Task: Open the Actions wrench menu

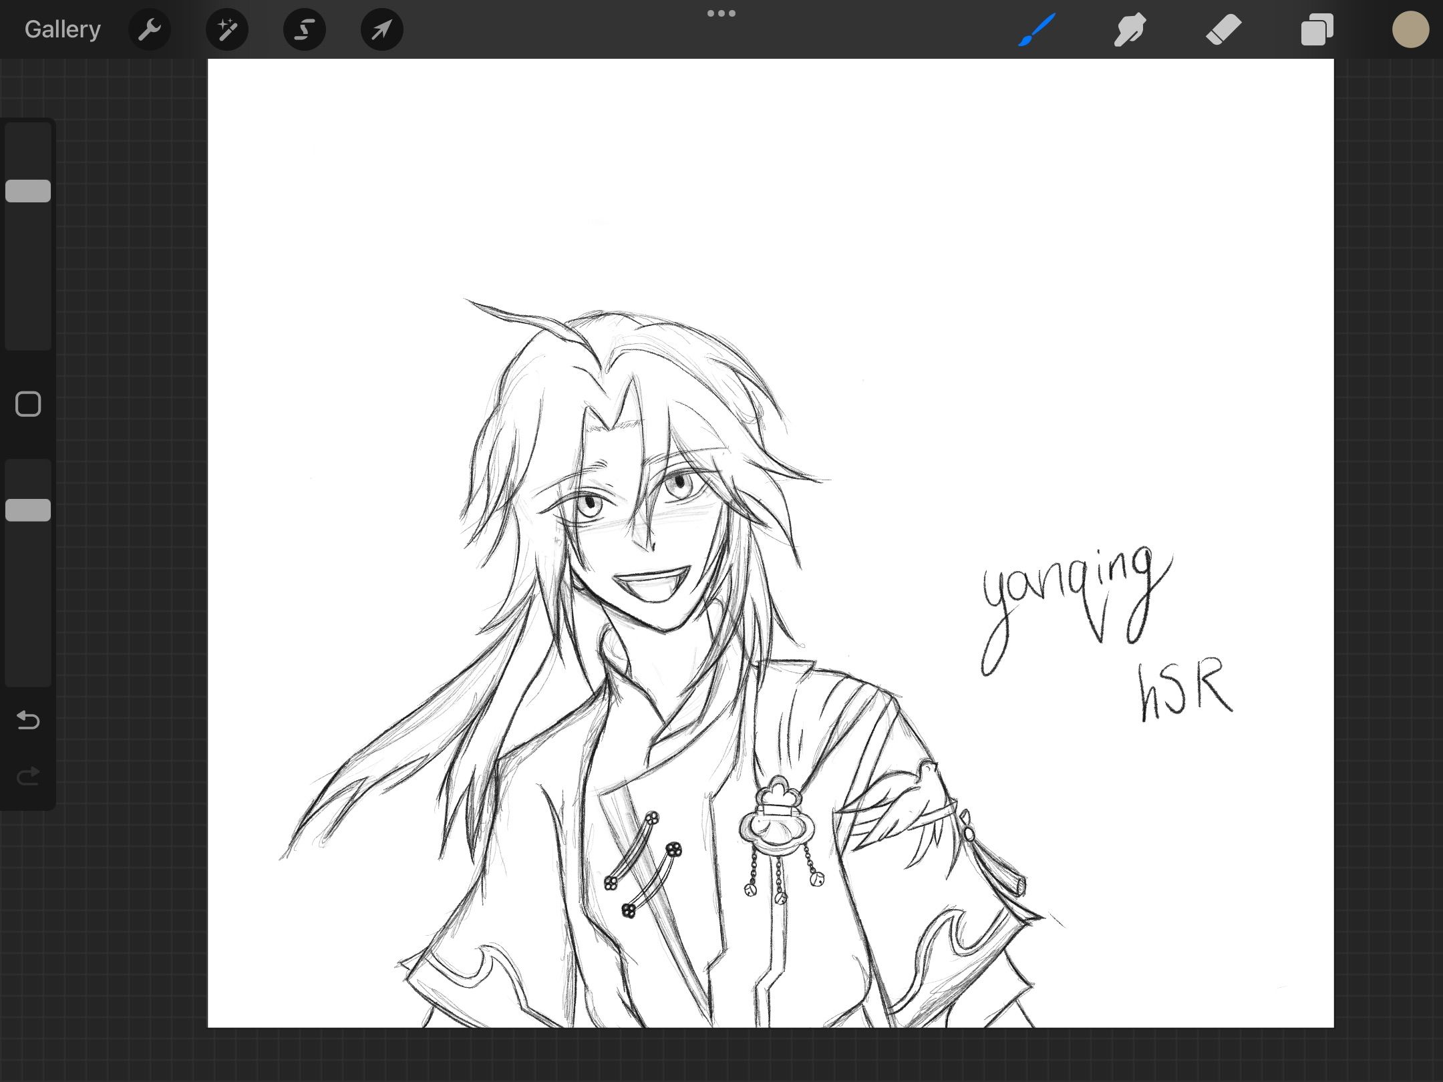Action: [150, 29]
